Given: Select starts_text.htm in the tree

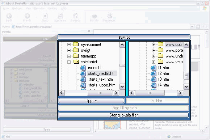Looking at the screenshot, I should [100, 79].
